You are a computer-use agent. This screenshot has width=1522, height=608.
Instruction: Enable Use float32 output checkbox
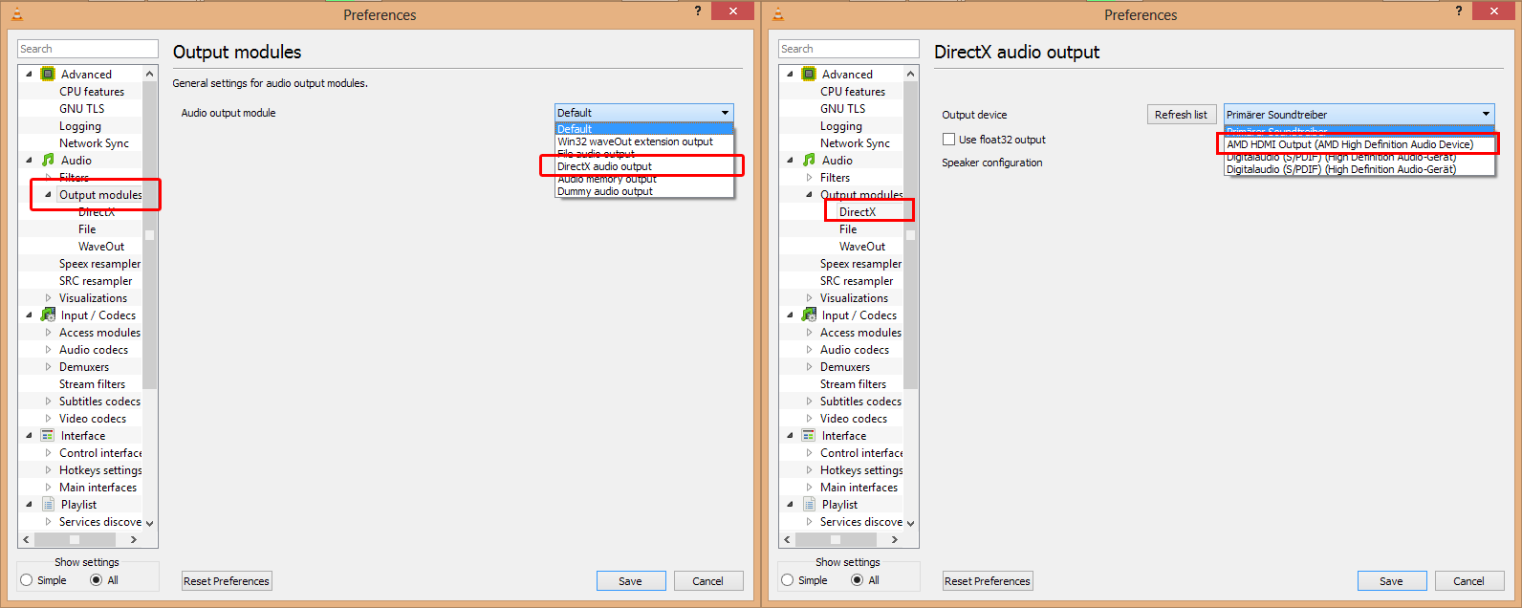(949, 140)
